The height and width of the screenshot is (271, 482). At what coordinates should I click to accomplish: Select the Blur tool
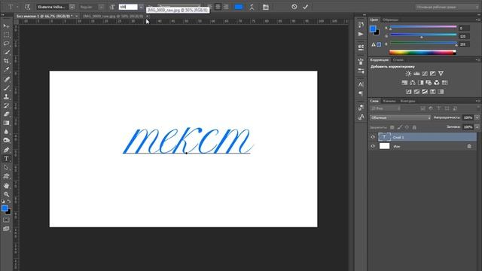[x=6, y=132]
